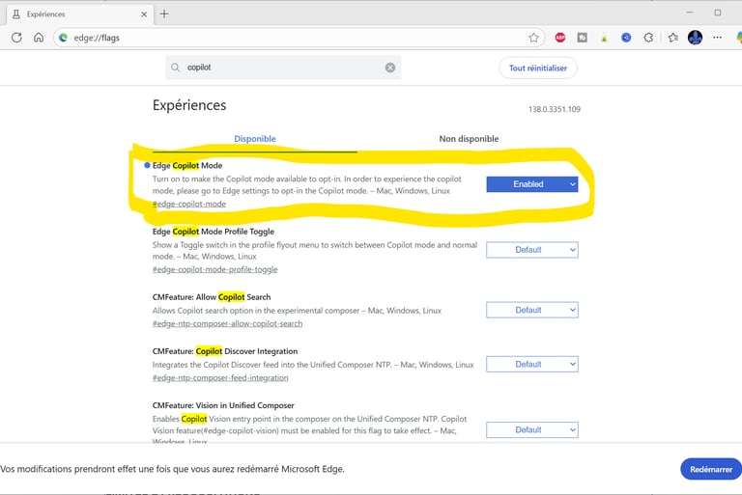Open the user profile avatar
The width and height of the screenshot is (742, 495).
coord(695,38)
